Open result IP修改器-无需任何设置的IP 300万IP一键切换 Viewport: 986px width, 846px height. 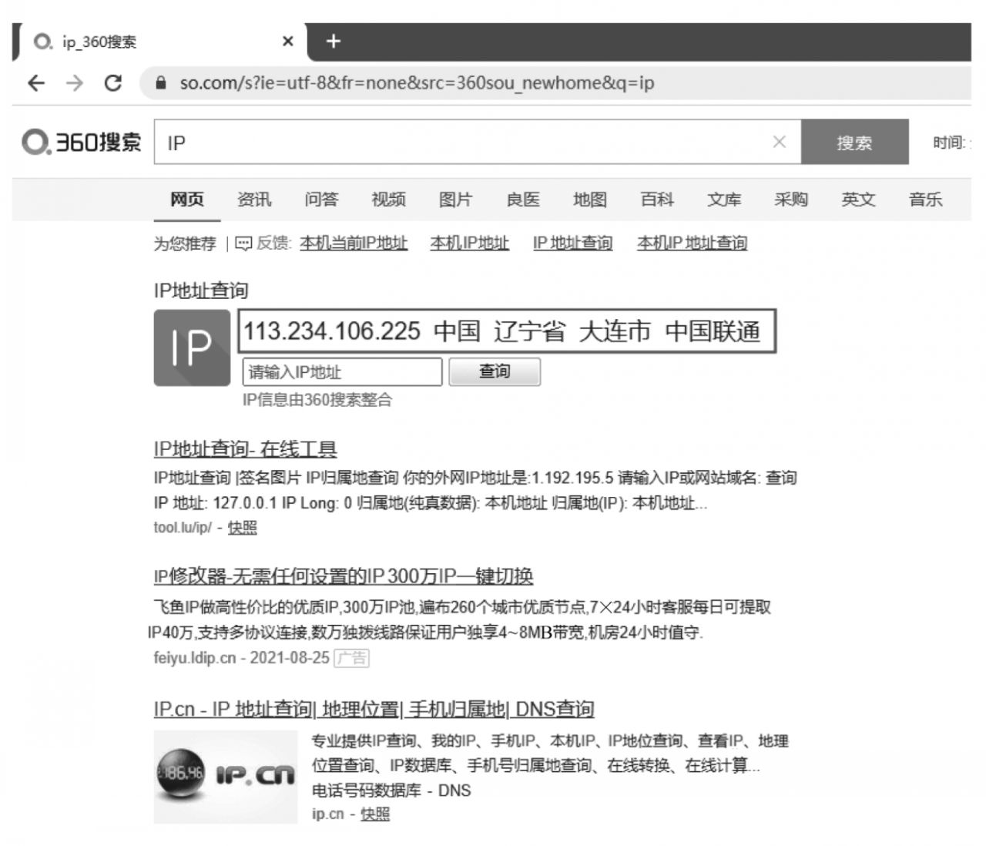point(343,576)
